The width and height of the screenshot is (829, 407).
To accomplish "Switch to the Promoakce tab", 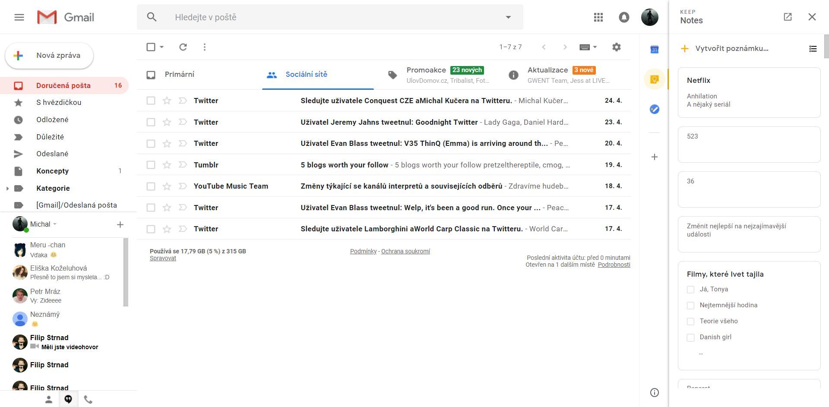I will tap(427, 74).
